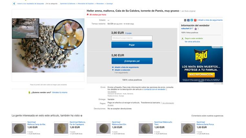
Task: Click the maximum bid input field
Action: 132,38
